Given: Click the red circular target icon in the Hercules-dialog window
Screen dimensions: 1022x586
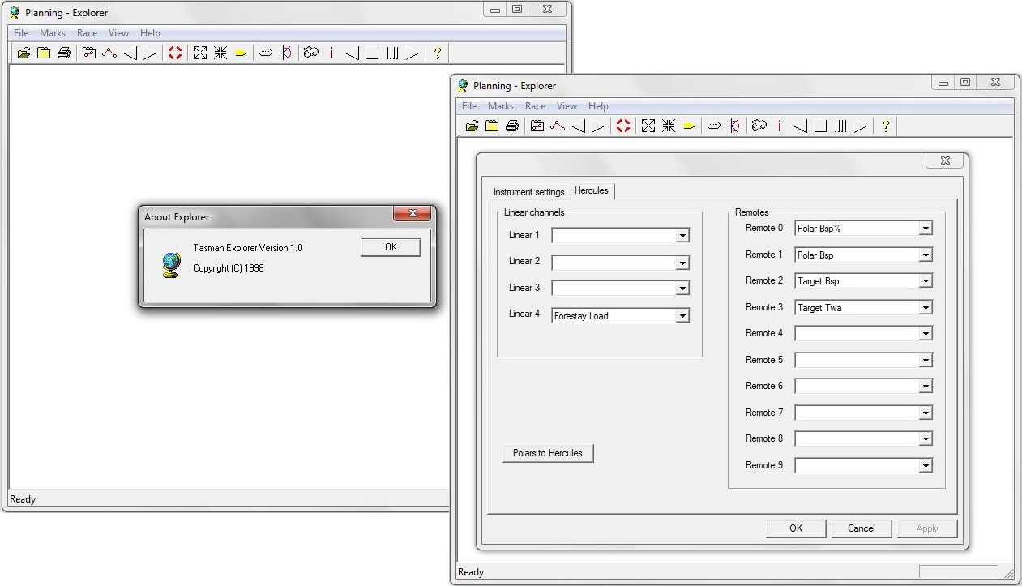Looking at the screenshot, I should (x=622, y=126).
